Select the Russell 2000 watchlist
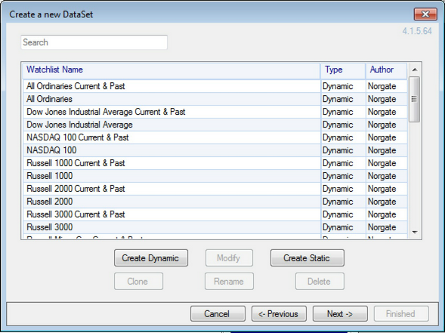This screenshot has height=333, width=445. click(x=215, y=202)
